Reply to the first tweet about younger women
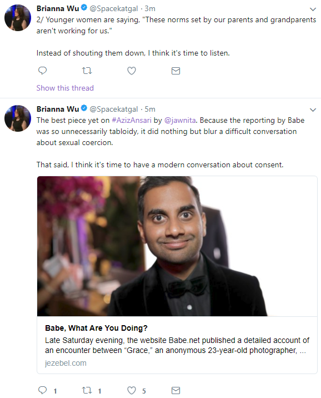 (x=42, y=70)
